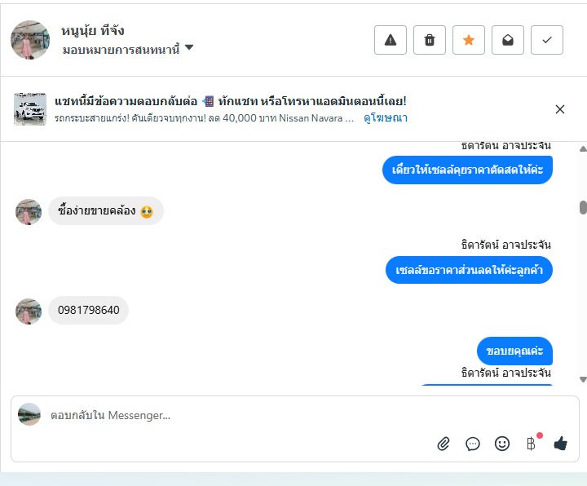The height and width of the screenshot is (486, 587).
Task: Open the ดูโฆษณา ad link
Action: tap(386, 118)
